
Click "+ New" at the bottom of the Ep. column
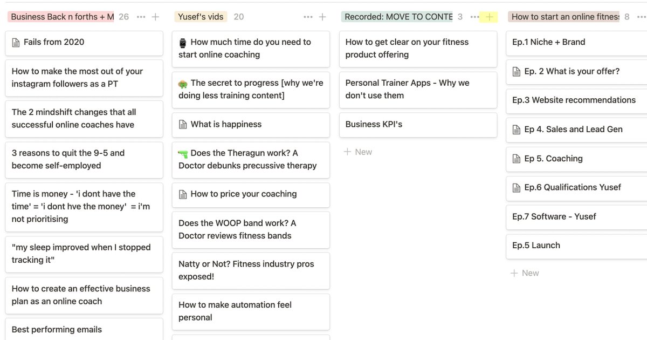525,273
